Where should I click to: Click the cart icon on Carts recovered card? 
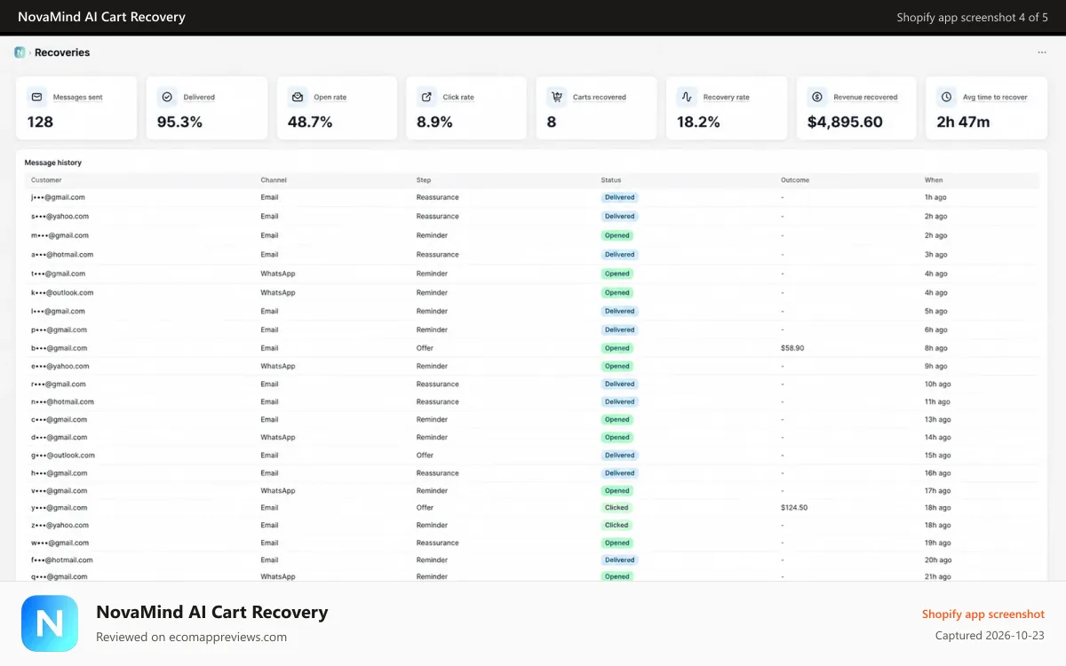pyautogui.click(x=557, y=97)
